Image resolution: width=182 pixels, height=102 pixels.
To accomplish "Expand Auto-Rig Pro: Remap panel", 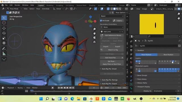I will [x=109, y=80].
